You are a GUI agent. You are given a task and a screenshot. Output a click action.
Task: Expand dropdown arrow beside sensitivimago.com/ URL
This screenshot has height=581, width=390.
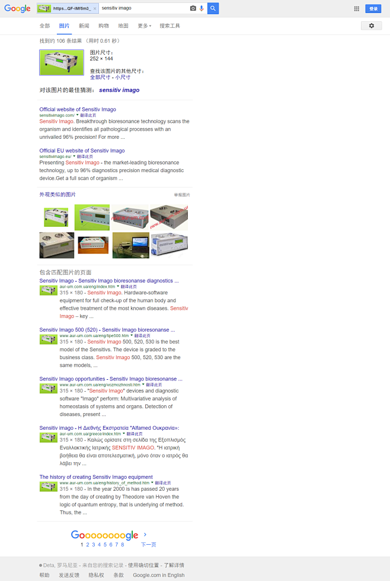click(x=77, y=115)
